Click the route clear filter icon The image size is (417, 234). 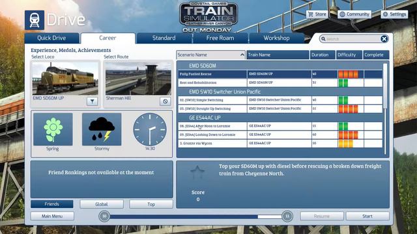pyautogui.click(x=165, y=101)
